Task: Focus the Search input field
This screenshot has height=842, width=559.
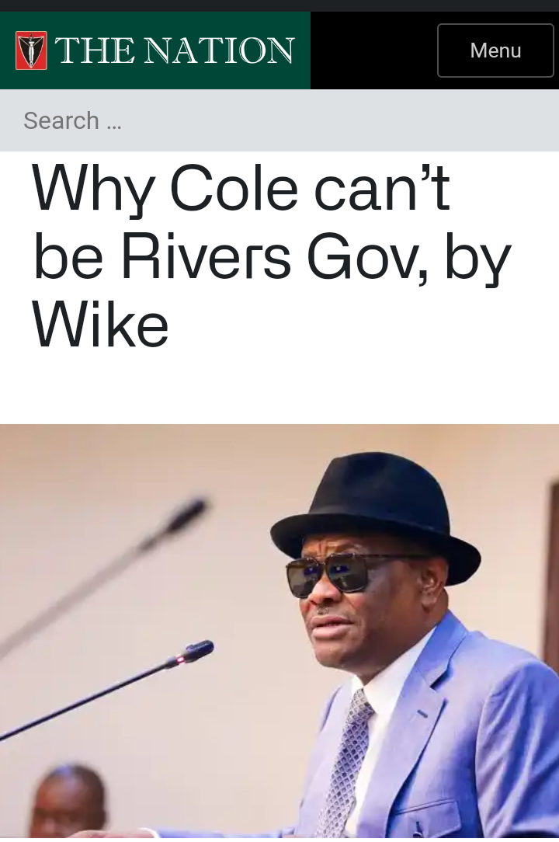Action: pos(279,120)
